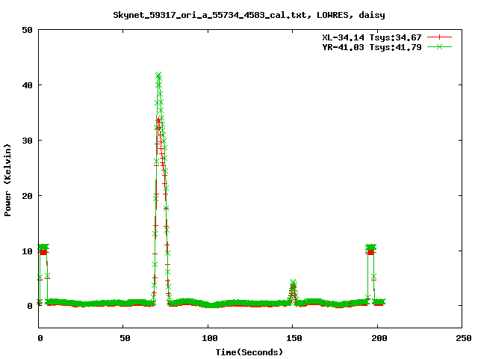478x359 pixels.
Task: Click the y-axis tick label 40
Action: [x=27, y=85]
